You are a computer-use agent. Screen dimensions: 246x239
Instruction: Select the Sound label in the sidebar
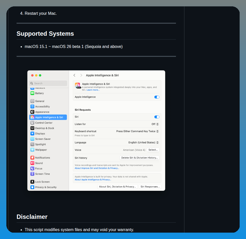click(39, 163)
